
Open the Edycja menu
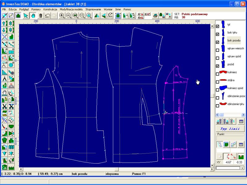(x=13, y=10)
